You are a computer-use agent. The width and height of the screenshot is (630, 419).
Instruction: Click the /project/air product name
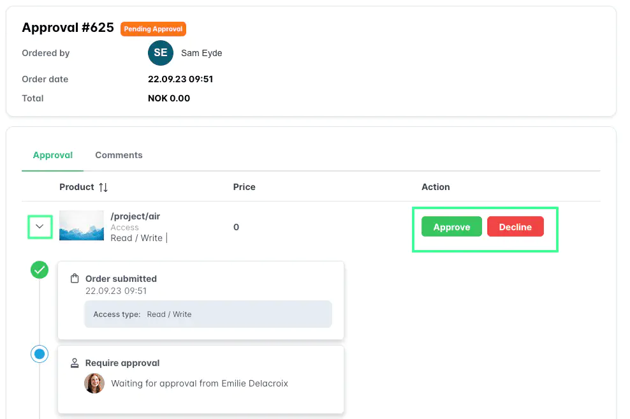(135, 216)
